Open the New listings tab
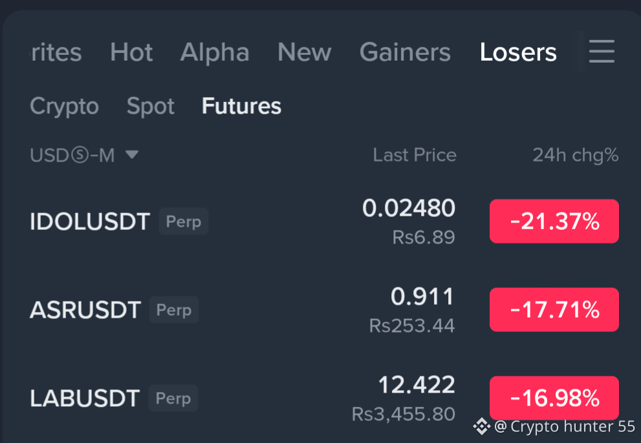 (x=304, y=52)
